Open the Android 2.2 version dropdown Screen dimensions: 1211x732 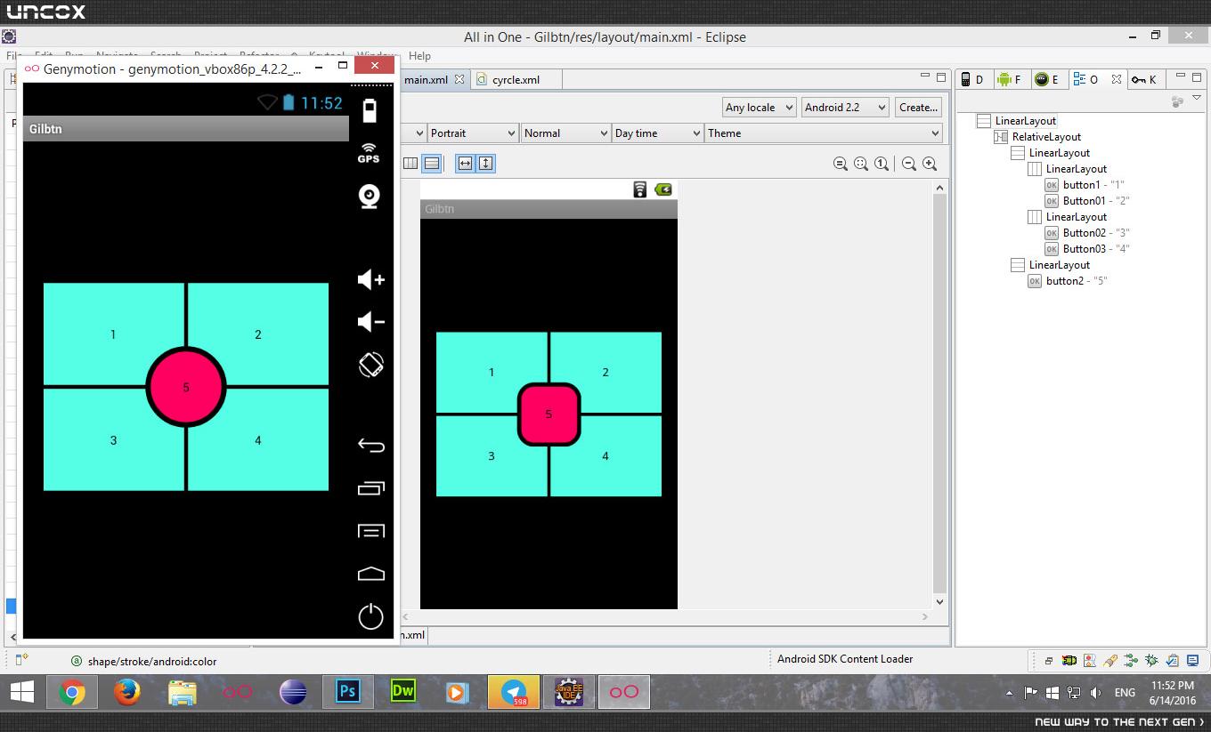coord(845,108)
